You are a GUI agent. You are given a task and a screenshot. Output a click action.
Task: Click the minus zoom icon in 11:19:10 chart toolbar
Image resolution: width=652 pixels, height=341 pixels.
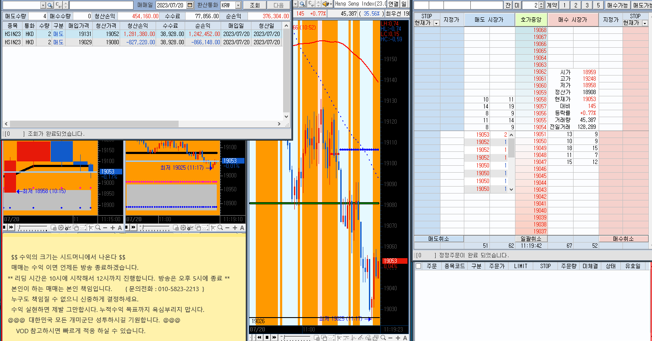click(x=227, y=228)
